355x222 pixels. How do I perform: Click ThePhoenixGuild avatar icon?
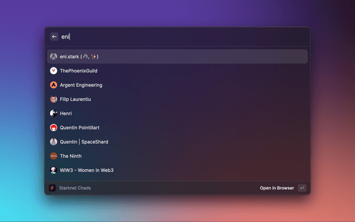53,71
